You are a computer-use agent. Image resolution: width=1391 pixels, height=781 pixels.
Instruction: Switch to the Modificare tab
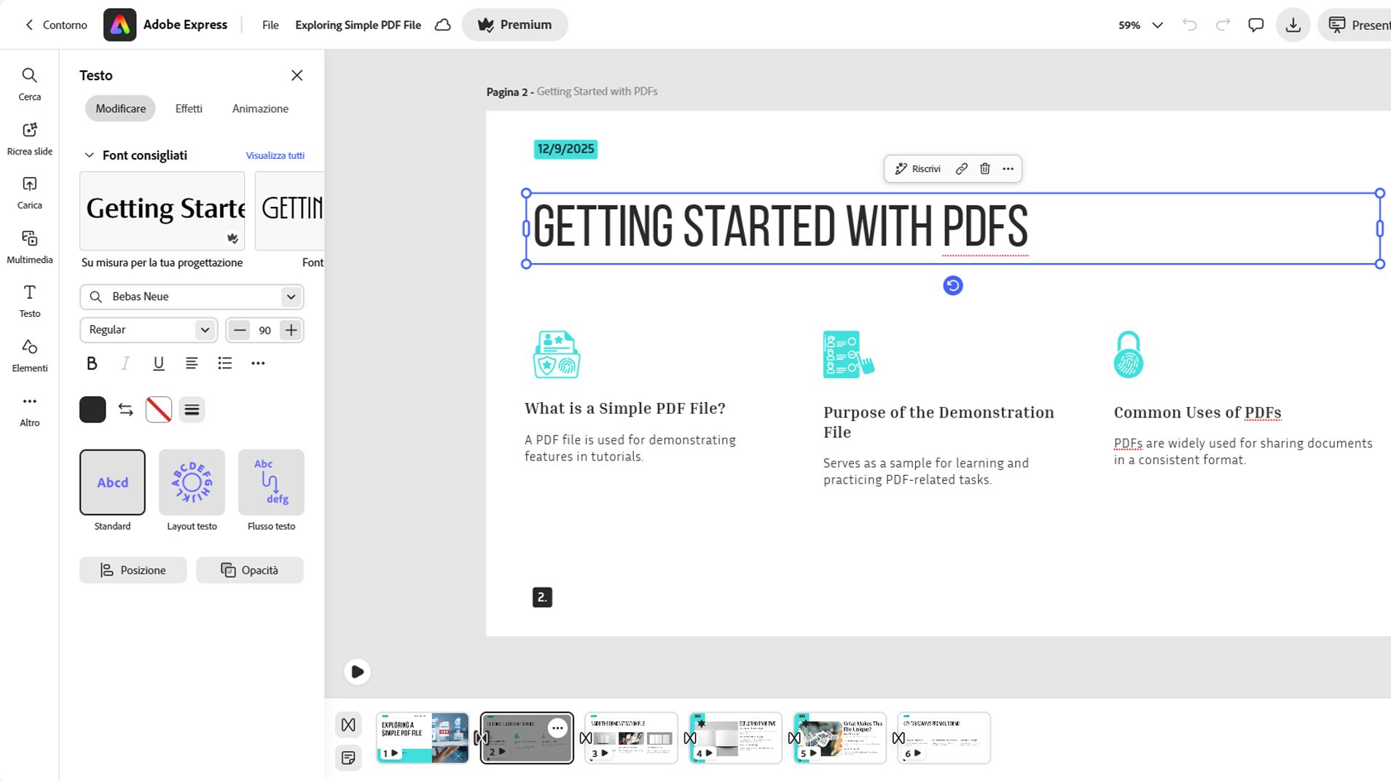(x=120, y=109)
